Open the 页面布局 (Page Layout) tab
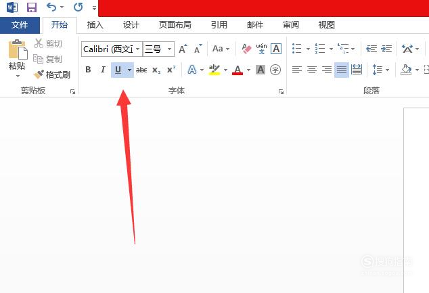 [x=175, y=25]
